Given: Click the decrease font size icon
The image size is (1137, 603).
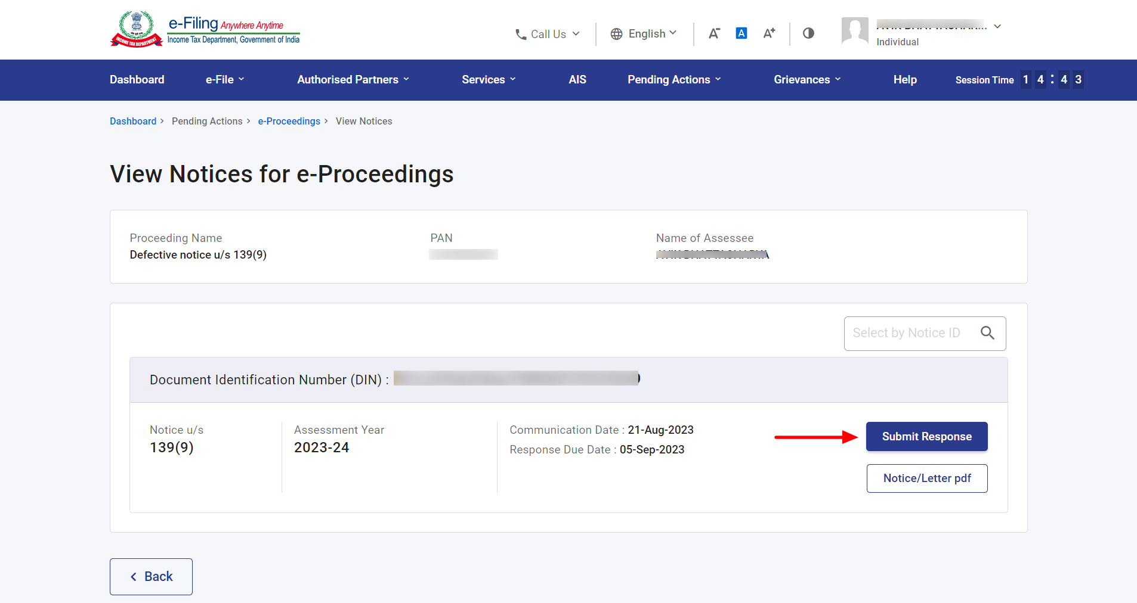Looking at the screenshot, I should pos(713,33).
